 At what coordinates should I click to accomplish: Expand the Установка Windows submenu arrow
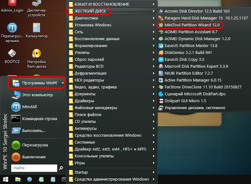154,25
